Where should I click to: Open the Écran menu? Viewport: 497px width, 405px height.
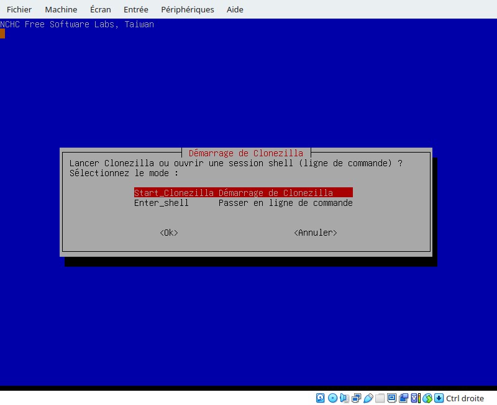(x=101, y=9)
